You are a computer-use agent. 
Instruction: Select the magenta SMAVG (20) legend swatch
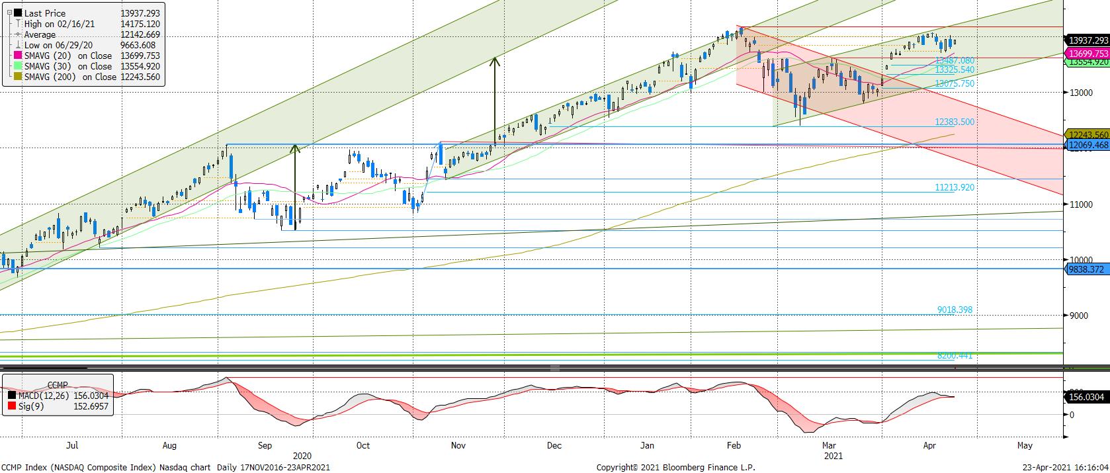(18, 56)
